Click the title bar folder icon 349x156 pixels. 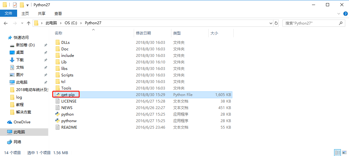5,5
